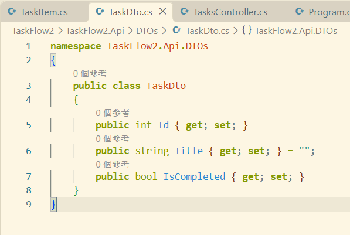This screenshot has width=350, height=235.
Task: Click the string type keyword
Action: [x=152, y=152]
